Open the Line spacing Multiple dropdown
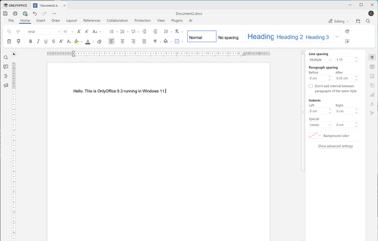378x241 pixels. tap(321, 59)
